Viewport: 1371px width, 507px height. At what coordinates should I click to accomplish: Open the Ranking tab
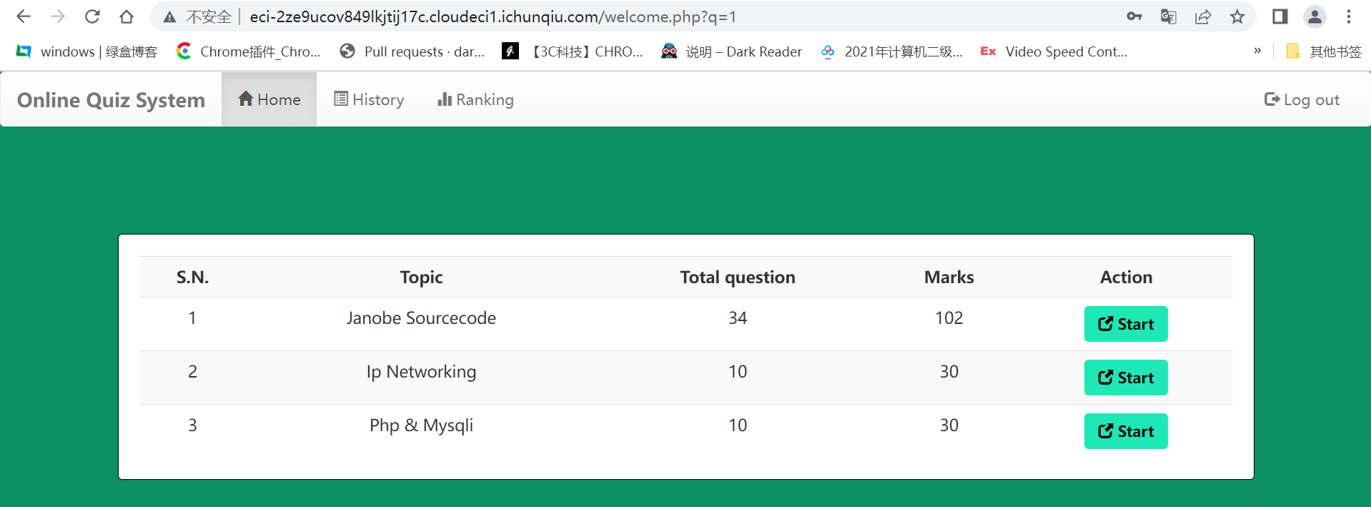pyautogui.click(x=475, y=100)
